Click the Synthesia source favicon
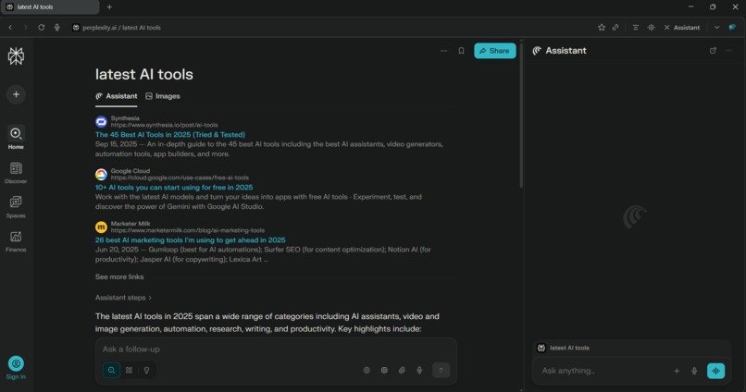The width and height of the screenshot is (746, 392). click(101, 122)
